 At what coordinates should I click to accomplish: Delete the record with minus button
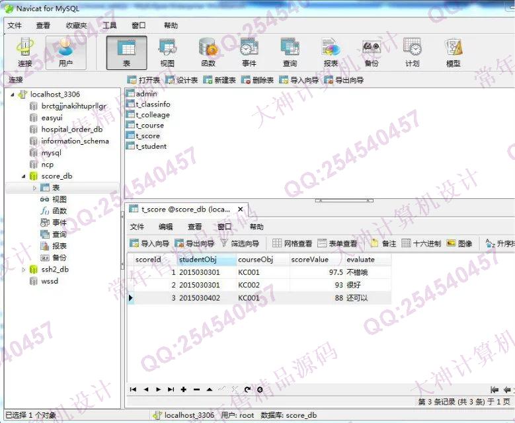[196, 389]
